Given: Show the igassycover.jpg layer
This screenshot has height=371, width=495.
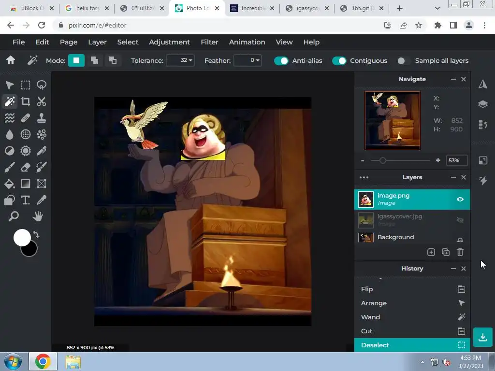Looking at the screenshot, I should (460, 220).
